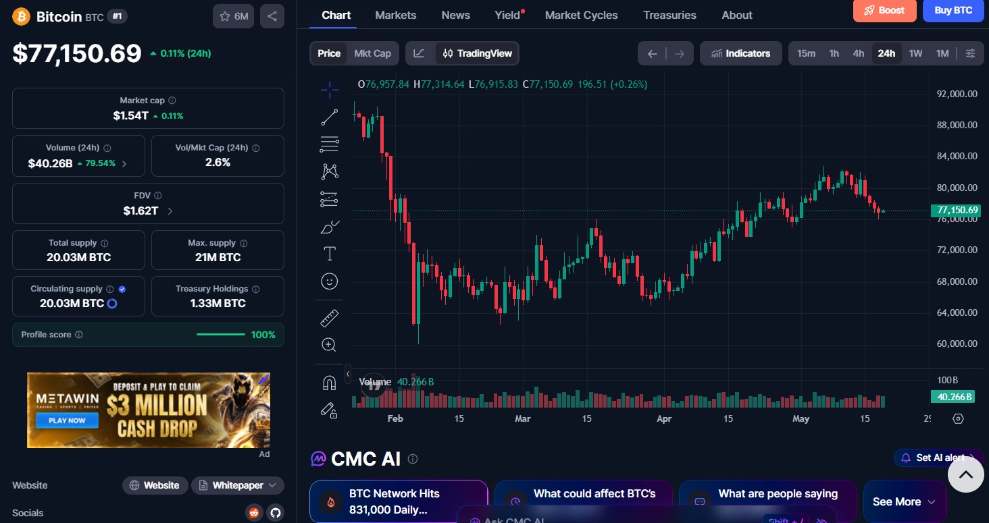This screenshot has width=989, height=523.
Task: Click the circulating supply progress ring
Action: [112, 304]
